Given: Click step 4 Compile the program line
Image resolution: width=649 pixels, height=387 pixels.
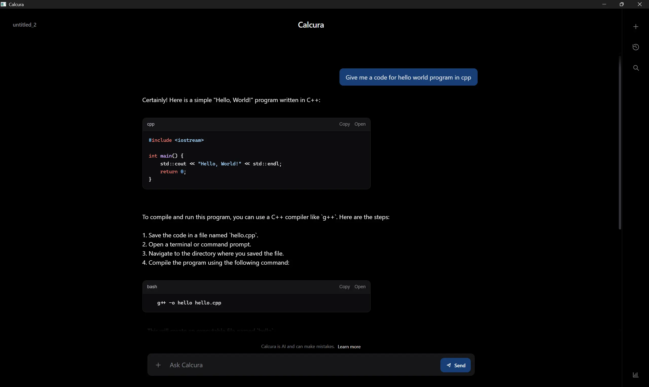Looking at the screenshot, I should click(216, 263).
